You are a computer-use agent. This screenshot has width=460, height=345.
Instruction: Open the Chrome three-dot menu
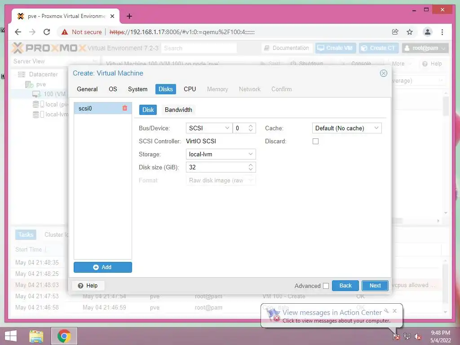442,32
